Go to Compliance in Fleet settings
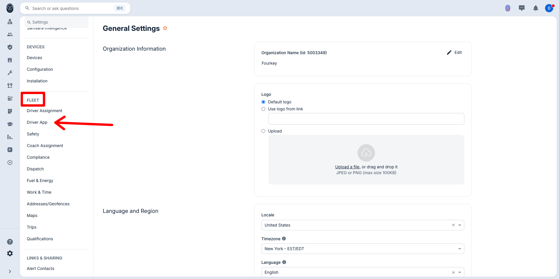Image resolution: width=559 pixels, height=279 pixels. click(38, 157)
